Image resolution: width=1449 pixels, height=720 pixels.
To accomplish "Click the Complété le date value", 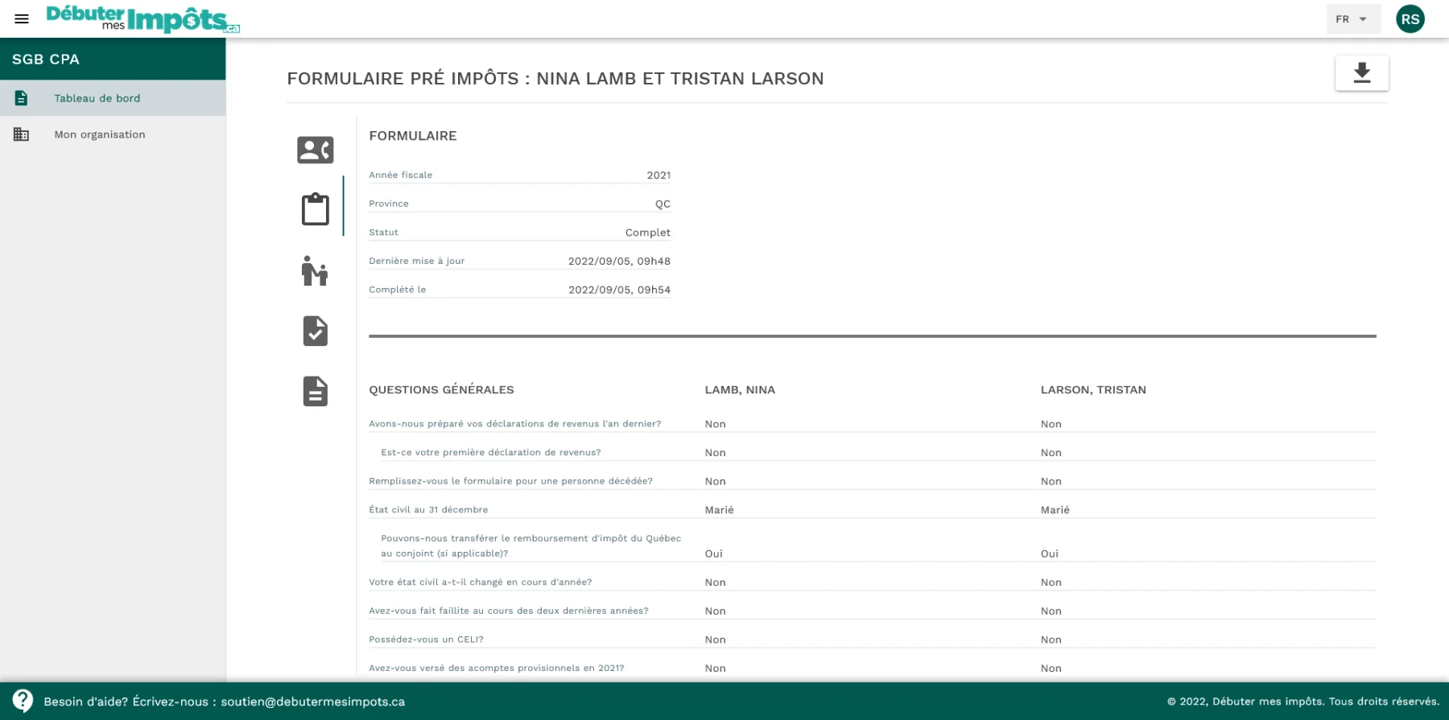I will pyautogui.click(x=619, y=290).
